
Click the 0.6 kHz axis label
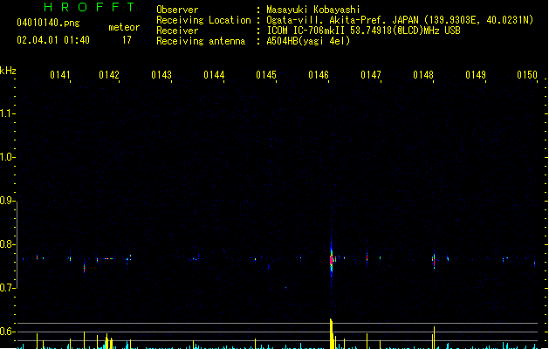pos(6,332)
